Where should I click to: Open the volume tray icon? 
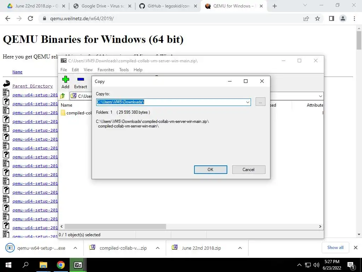click(316, 265)
